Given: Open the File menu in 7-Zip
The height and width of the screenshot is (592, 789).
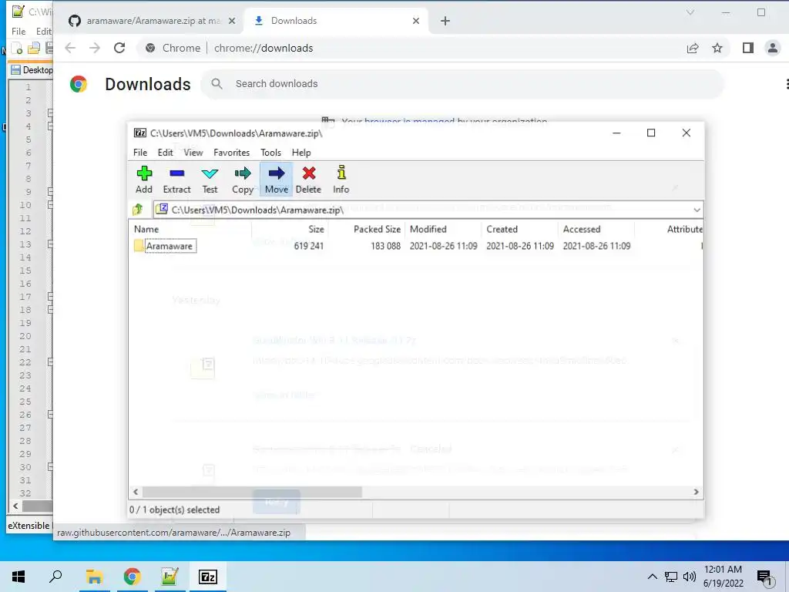Looking at the screenshot, I should (140, 153).
